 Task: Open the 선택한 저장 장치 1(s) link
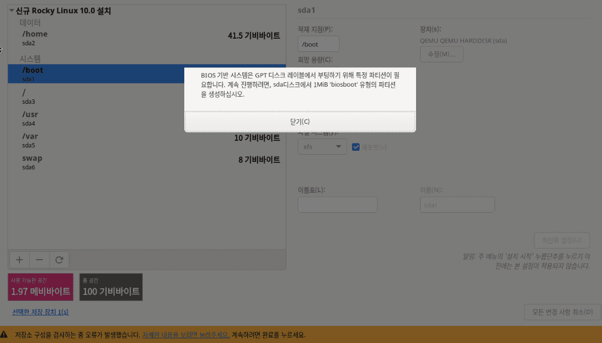[x=40, y=312]
